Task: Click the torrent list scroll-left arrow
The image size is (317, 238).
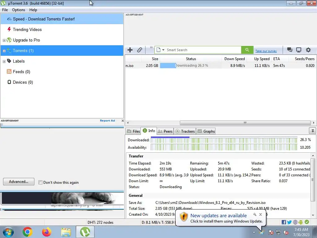Action: point(128,123)
